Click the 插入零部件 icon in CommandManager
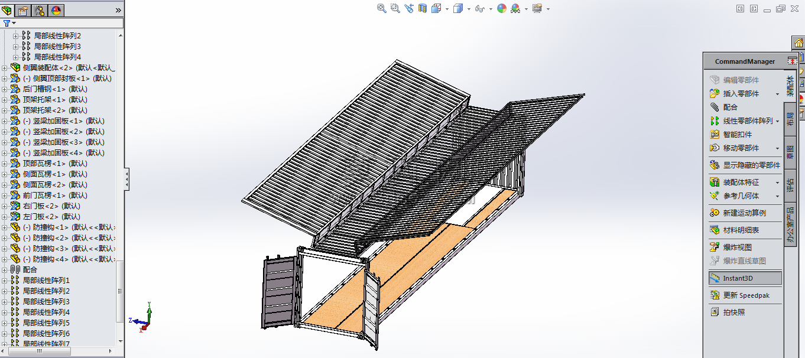Image resolution: width=805 pixels, height=358 pixels. click(x=714, y=93)
